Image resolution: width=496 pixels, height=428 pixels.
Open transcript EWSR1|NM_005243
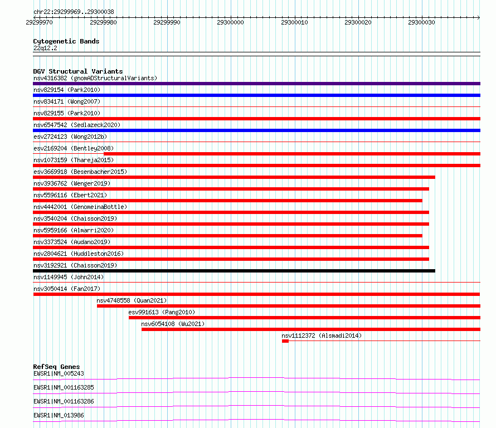59,373
